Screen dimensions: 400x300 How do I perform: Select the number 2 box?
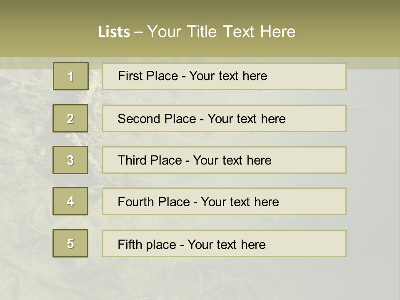(70, 118)
